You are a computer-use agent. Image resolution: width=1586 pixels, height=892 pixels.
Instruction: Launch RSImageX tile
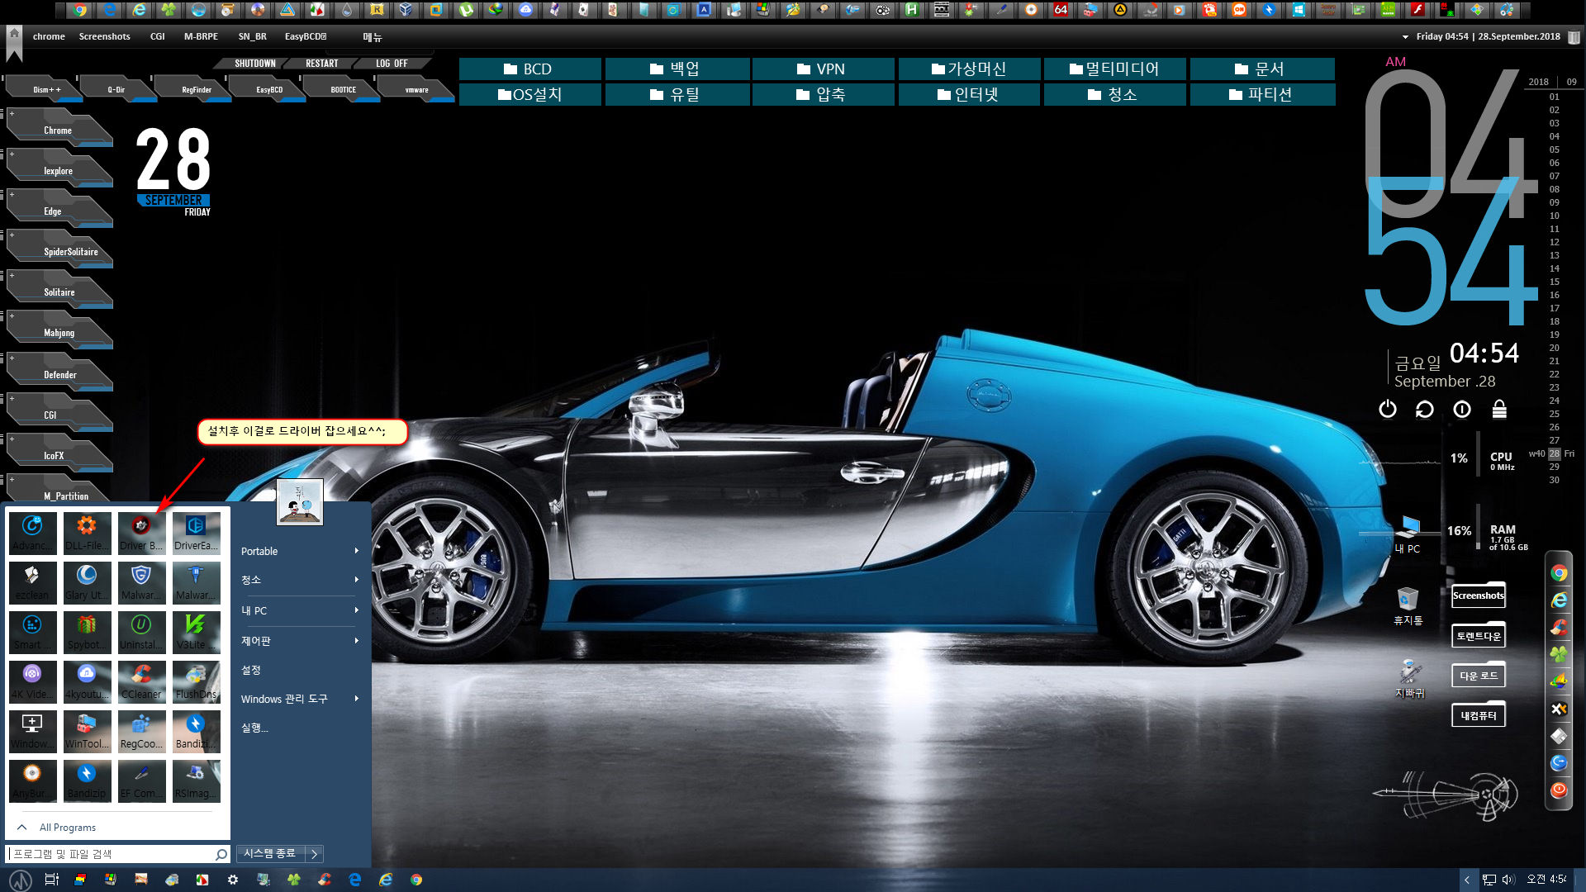point(196,780)
